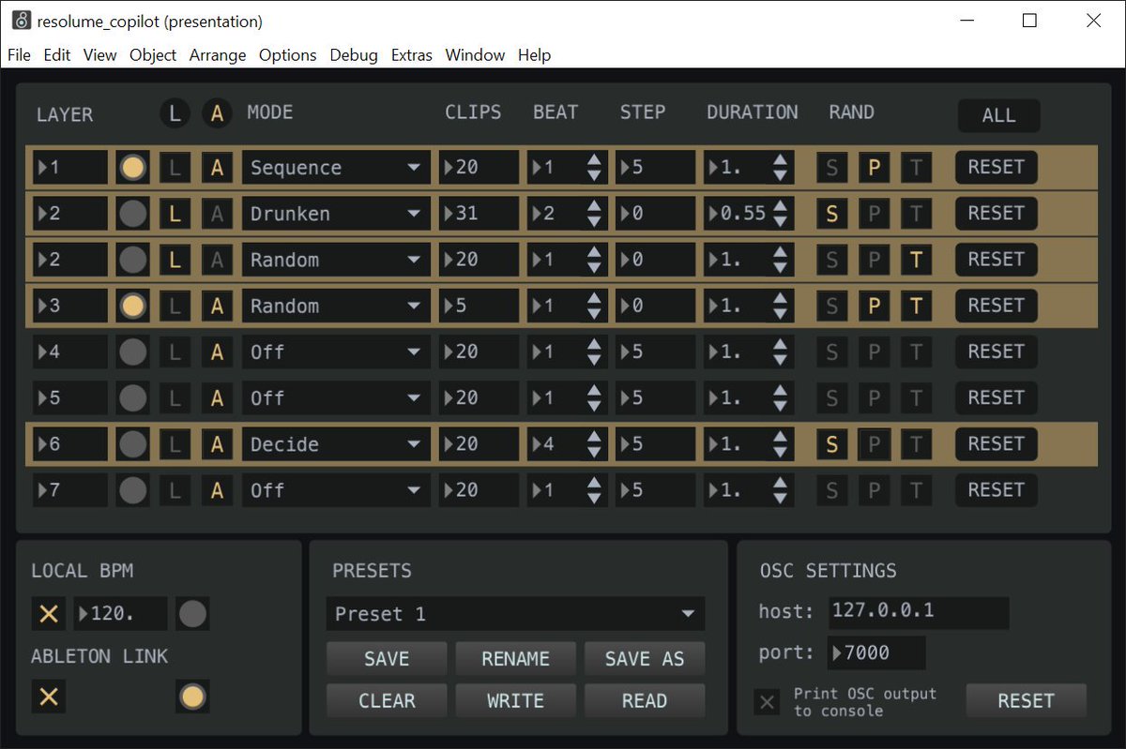Screen dimensions: 1126x749
Task: Toggle the T button in layer 7 row
Action: [917, 490]
